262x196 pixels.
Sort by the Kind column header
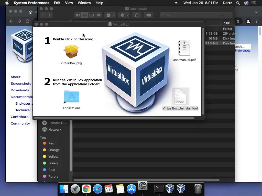pyautogui.click(x=226, y=23)
